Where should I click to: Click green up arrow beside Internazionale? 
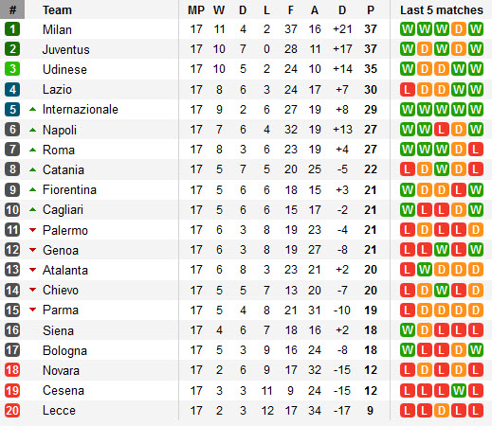click(x=32, y=109)
